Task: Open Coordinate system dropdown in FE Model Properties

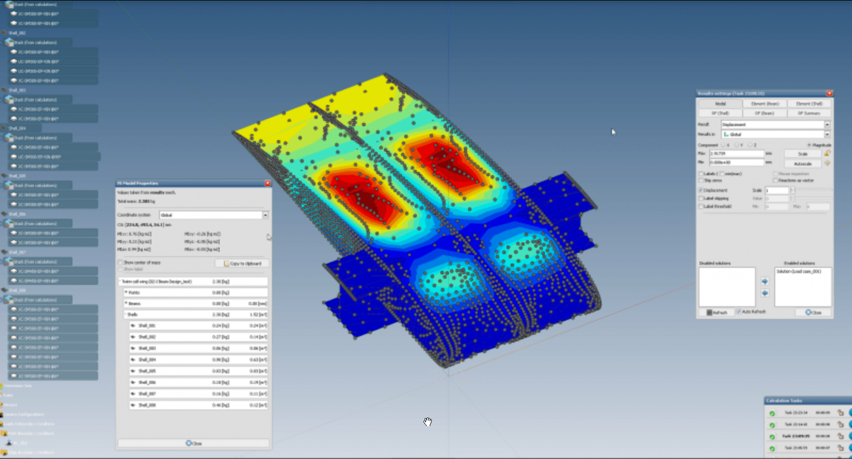Action: [265, 215]
